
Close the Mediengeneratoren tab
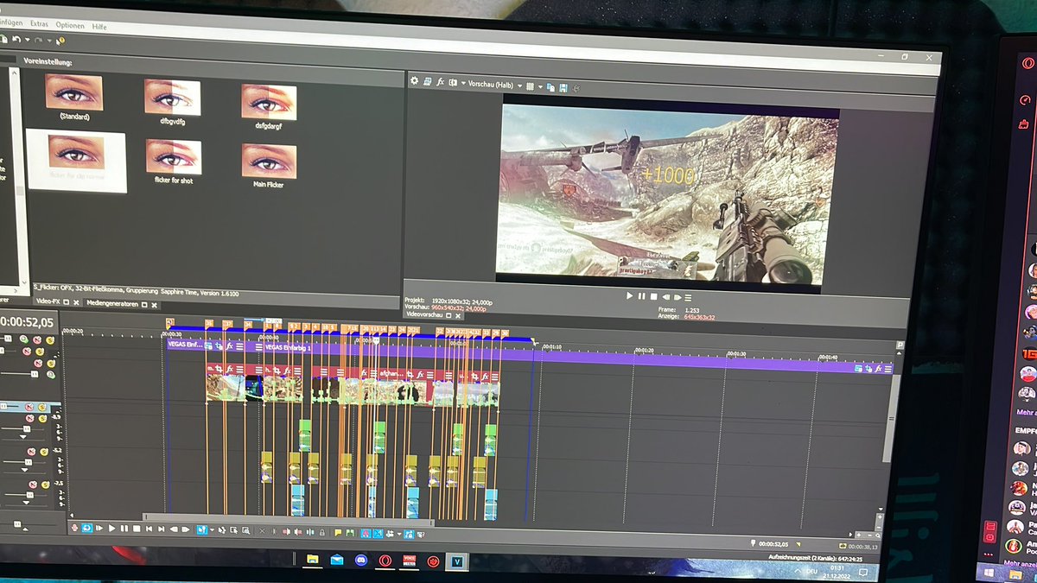pos(154,305)
